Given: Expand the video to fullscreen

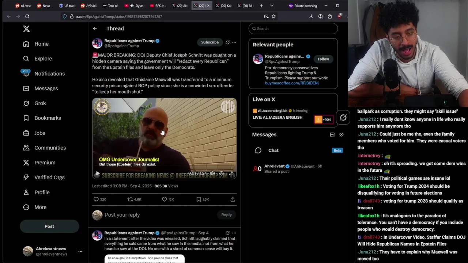Looking at the screenshot, I should (x=231, y=174).
